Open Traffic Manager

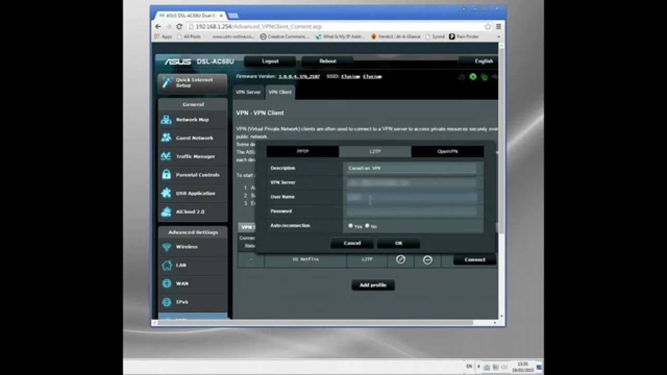192,156
